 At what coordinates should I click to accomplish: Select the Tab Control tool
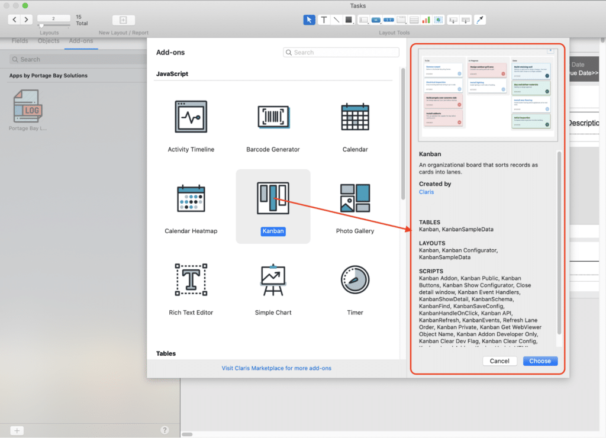click(x=401, y=20)
